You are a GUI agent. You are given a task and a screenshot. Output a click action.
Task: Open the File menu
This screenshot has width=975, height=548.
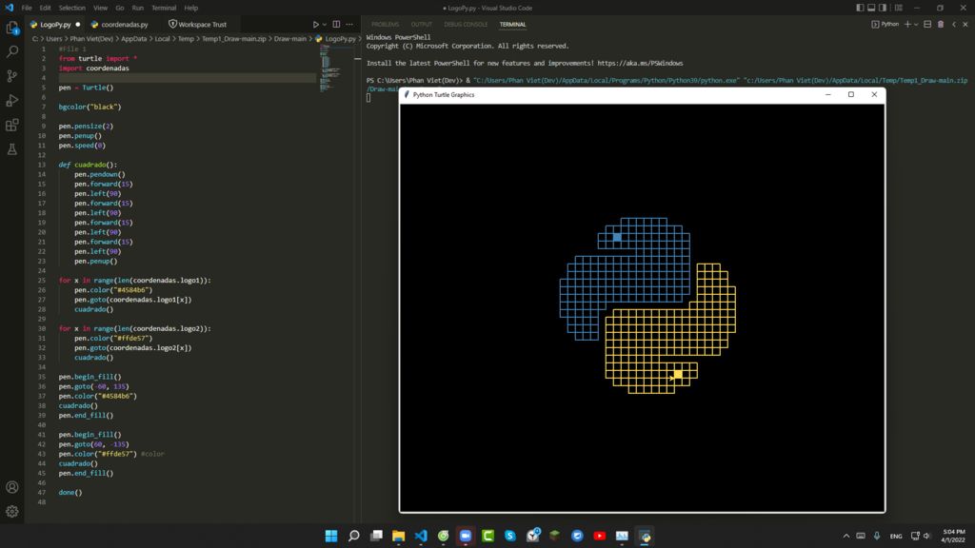click(x=26, y=8)
